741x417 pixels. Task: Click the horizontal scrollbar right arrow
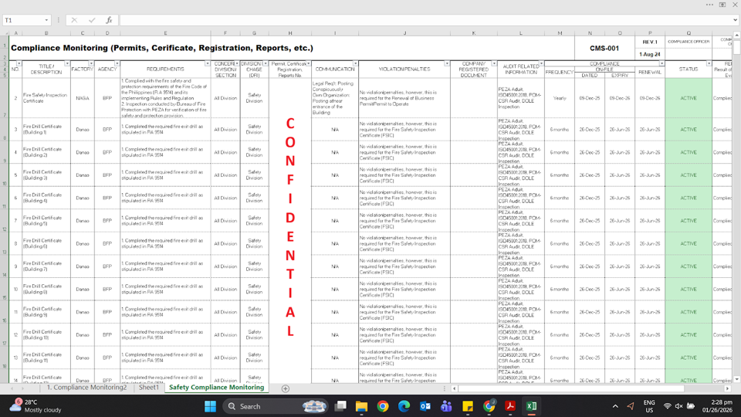pos(728,388)
